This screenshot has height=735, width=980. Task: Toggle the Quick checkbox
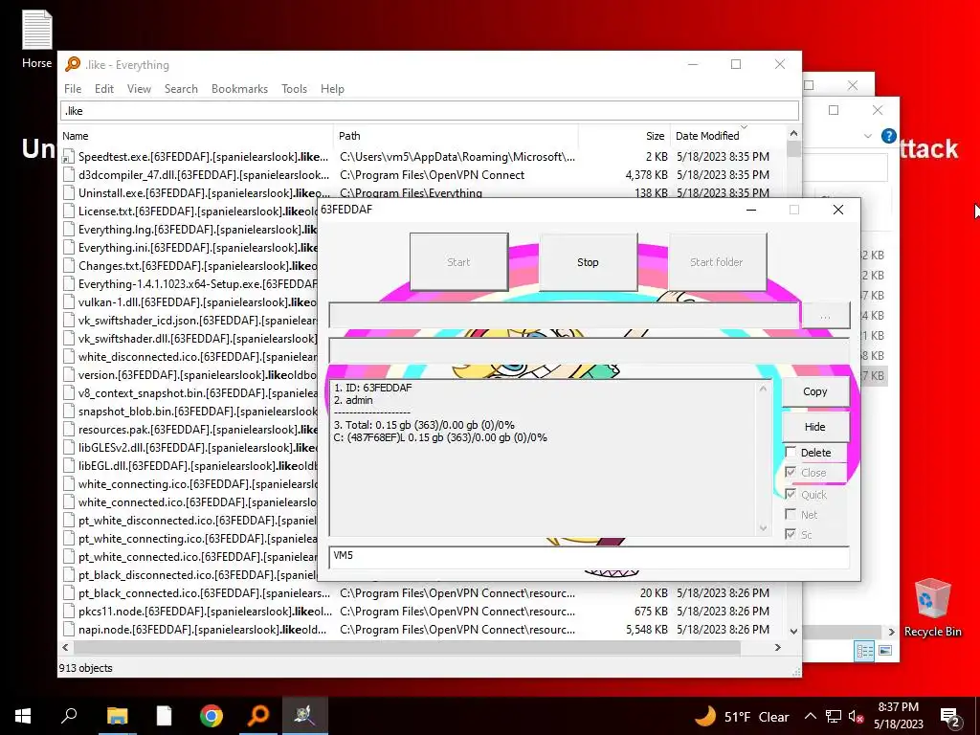tap(791, 495)
